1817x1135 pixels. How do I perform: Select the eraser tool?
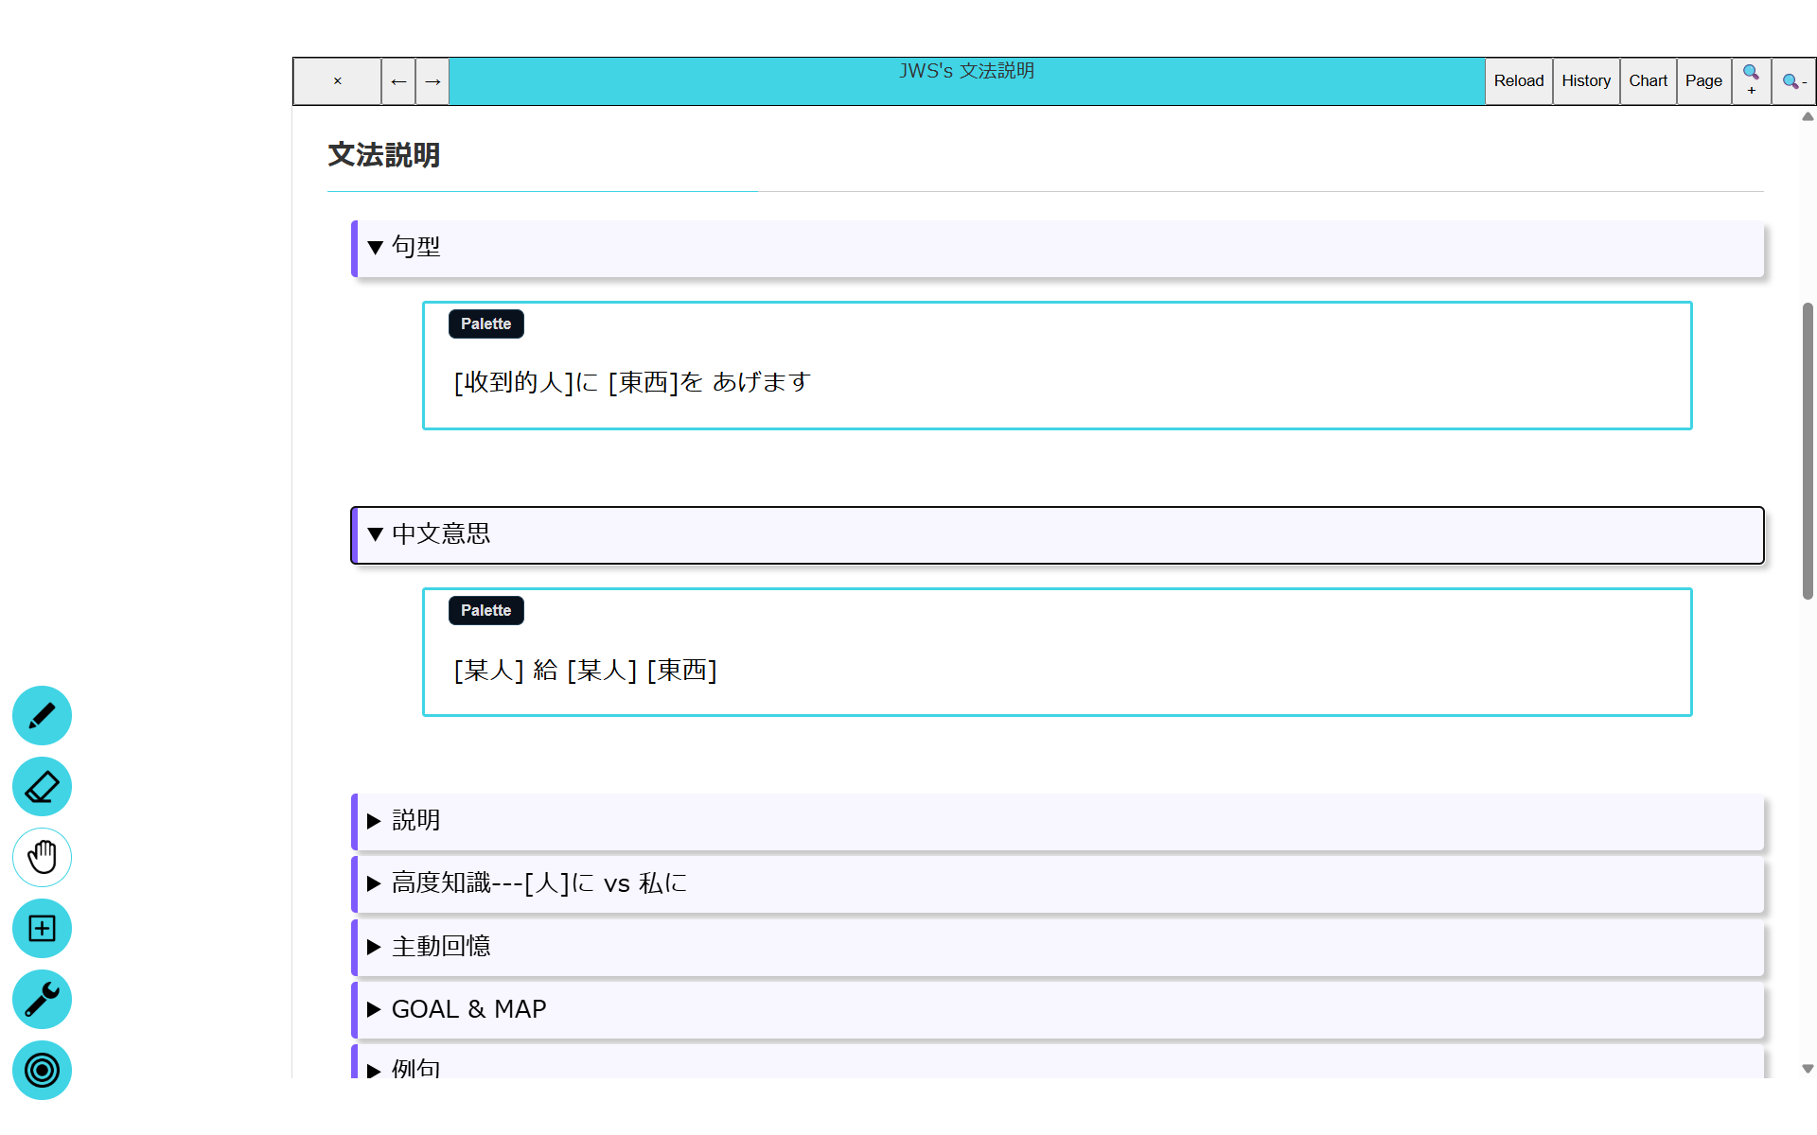click(x=42, y=787)
